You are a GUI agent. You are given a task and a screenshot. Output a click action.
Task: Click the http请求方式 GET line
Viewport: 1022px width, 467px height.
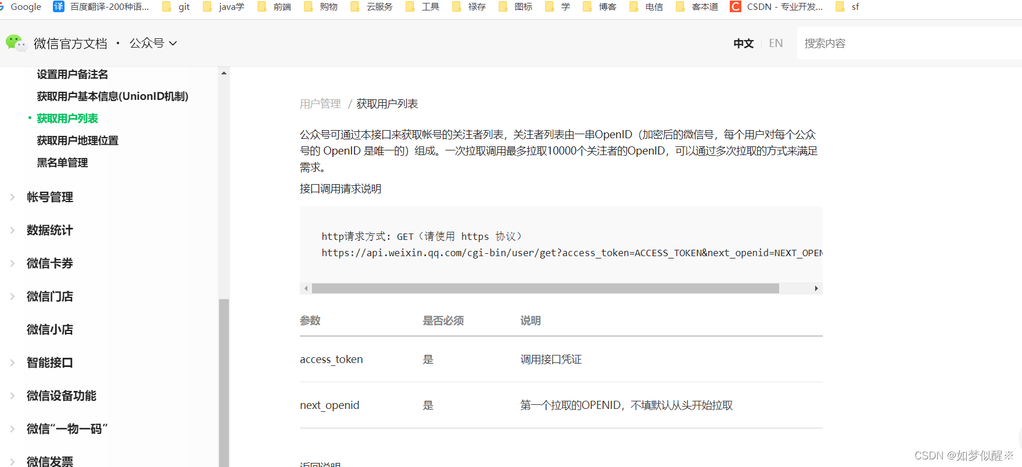pos(422,236)
